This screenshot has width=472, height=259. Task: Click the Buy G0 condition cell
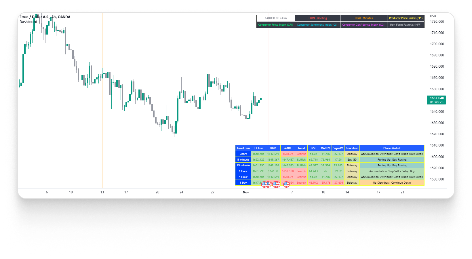tap(352, 160)
